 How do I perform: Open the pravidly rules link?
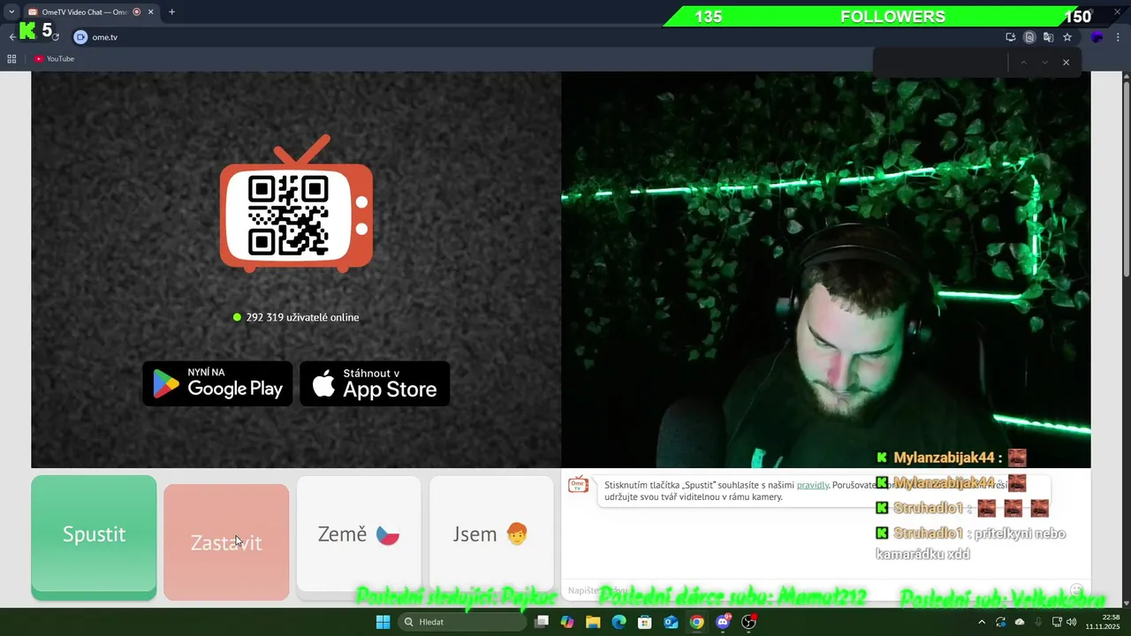[812, 485]
